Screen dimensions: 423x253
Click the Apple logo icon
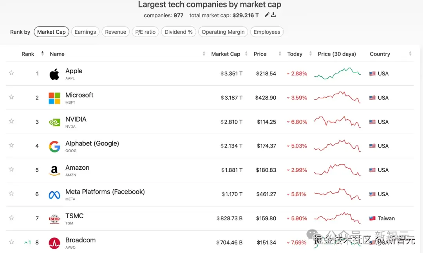pos(54,74)
